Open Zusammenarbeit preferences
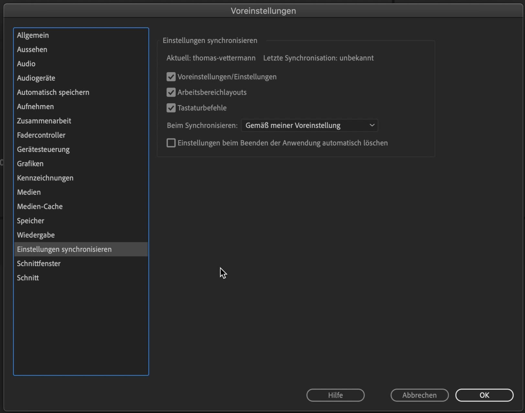This screenshot has height=413, width=525. 44,121
